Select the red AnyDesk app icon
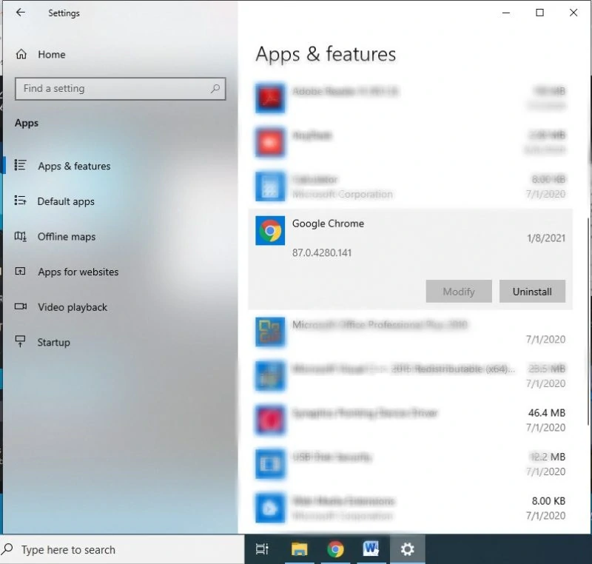 270,142
